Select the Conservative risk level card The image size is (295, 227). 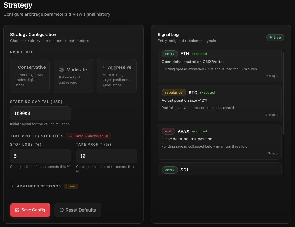tap(30, 76)
